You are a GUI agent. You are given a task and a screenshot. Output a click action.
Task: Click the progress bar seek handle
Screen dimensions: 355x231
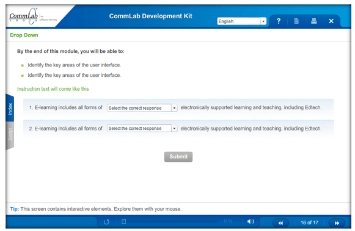[x=123, y=221]
